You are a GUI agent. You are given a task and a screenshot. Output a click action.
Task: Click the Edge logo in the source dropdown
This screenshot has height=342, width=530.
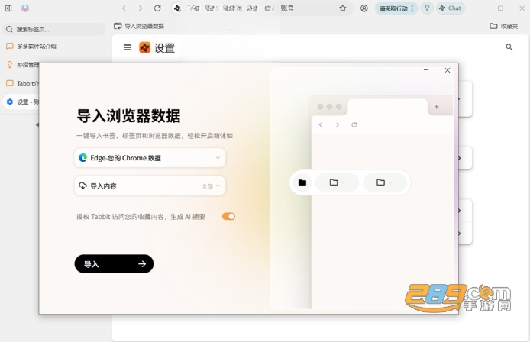[82, 158]
